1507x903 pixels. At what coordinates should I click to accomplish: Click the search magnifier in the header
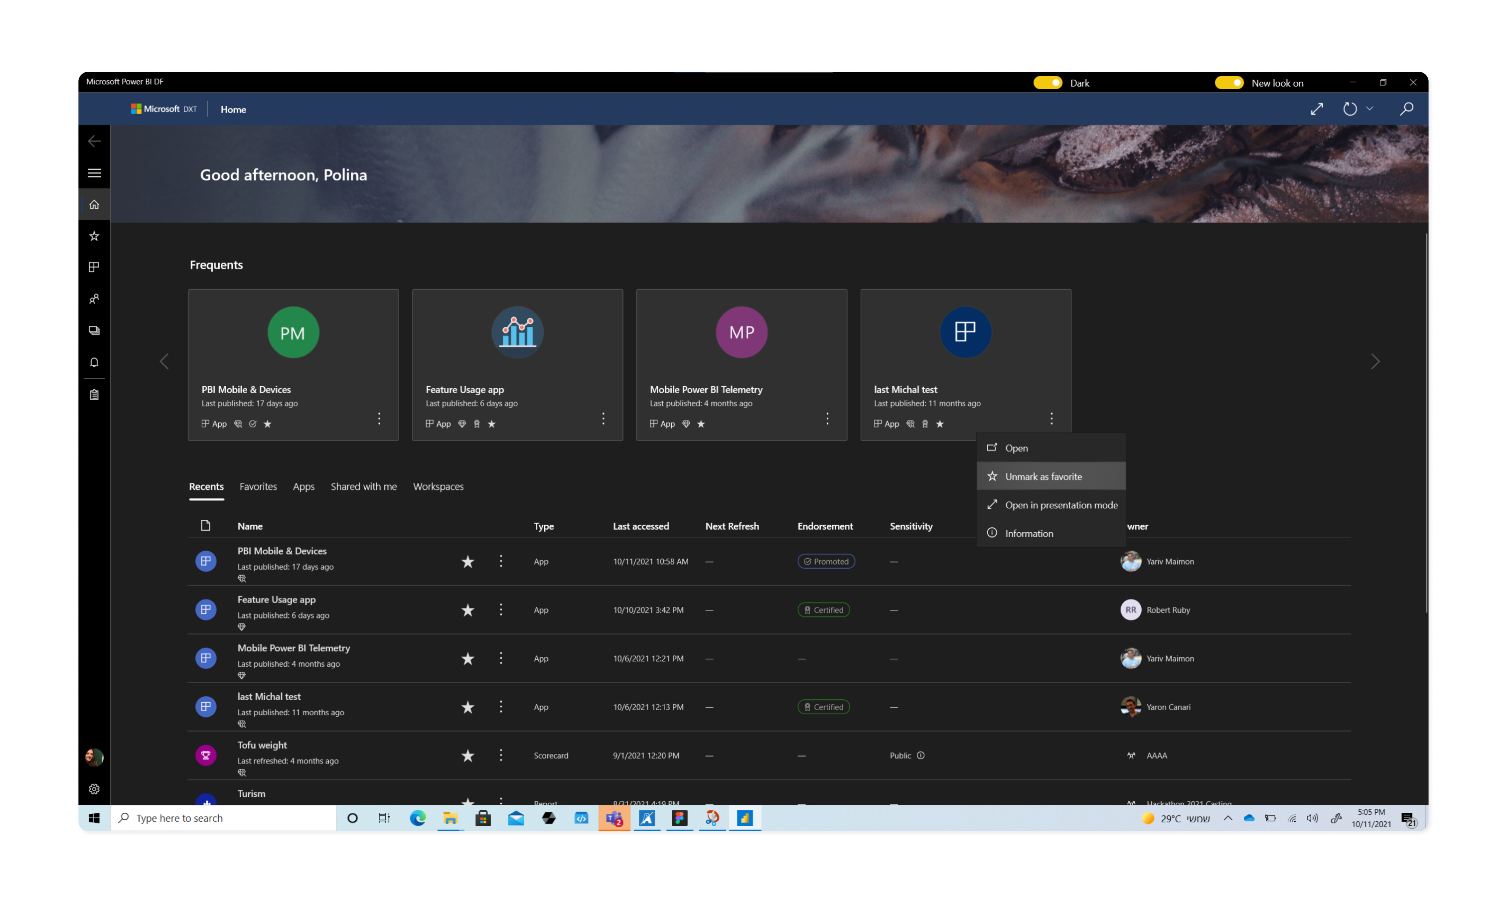(x=1406, y=109)
